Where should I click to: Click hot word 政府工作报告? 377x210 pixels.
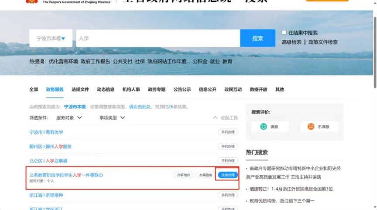pyautogui.click(x=96, y=61)
